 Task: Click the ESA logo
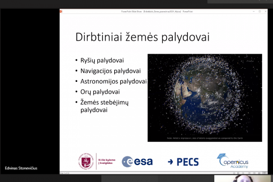tap(137, 162)
